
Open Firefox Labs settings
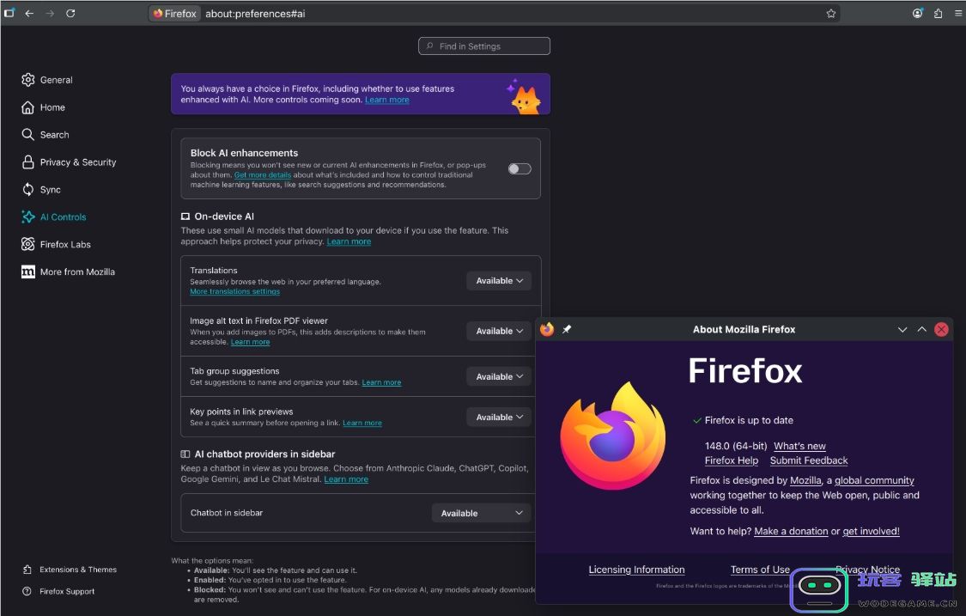pyautogui.click(x=64, y=244)
